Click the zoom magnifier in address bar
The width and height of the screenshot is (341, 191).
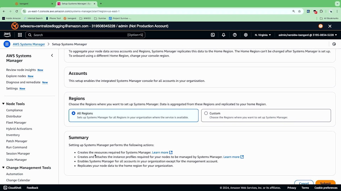tap(294, 11)
